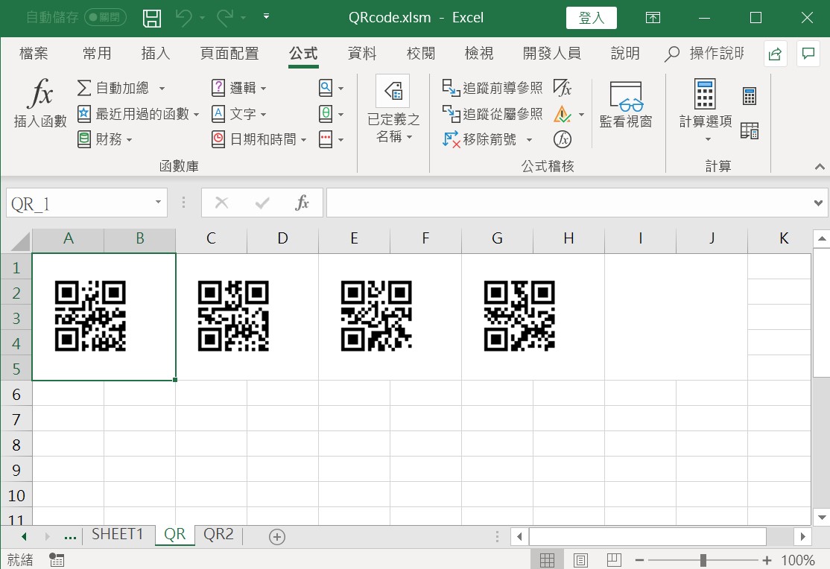Click the Select All corner triangle
Screen dimensions: 830x569
(20, 241)
